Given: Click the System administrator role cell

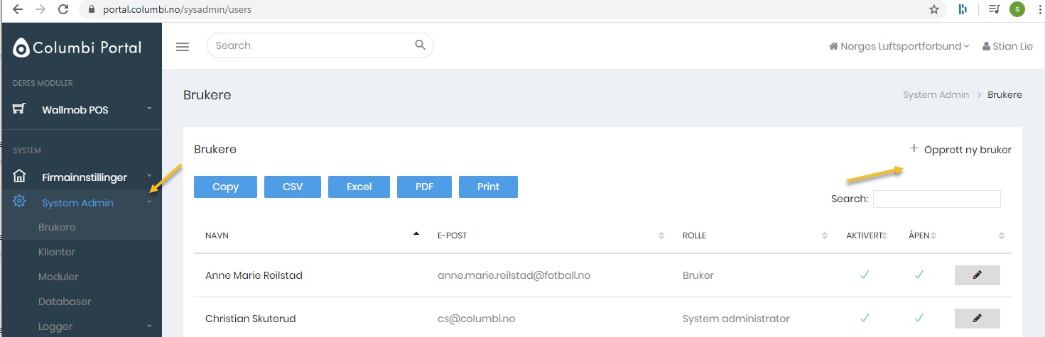Looking at the screenshot, I should click(x=736, y=319).
